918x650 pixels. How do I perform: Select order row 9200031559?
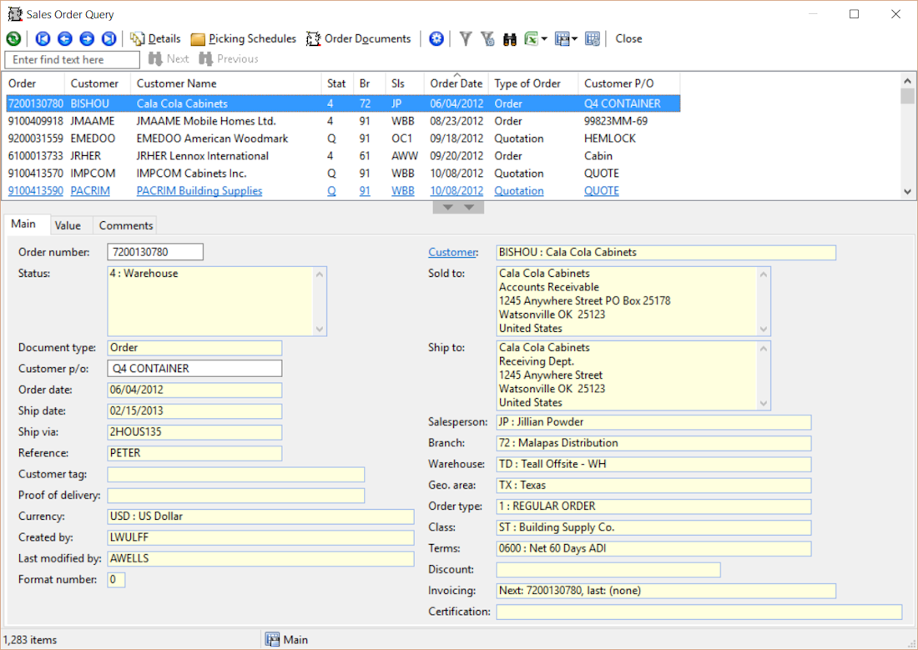point(342,139)
